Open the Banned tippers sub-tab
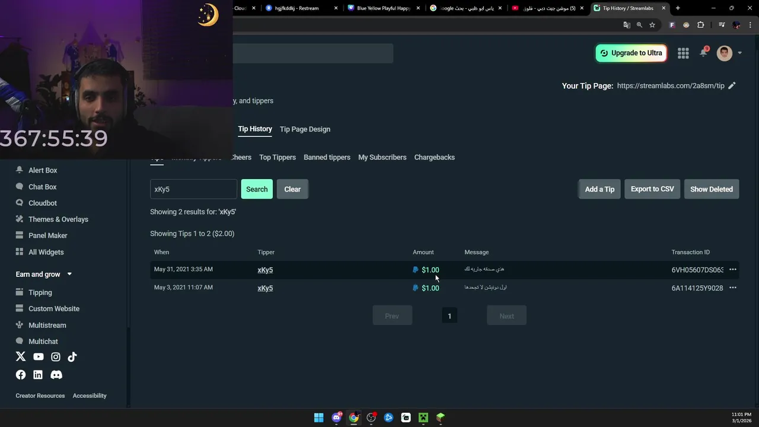Screen dimensions: 759x427 (x=327, y=157)
